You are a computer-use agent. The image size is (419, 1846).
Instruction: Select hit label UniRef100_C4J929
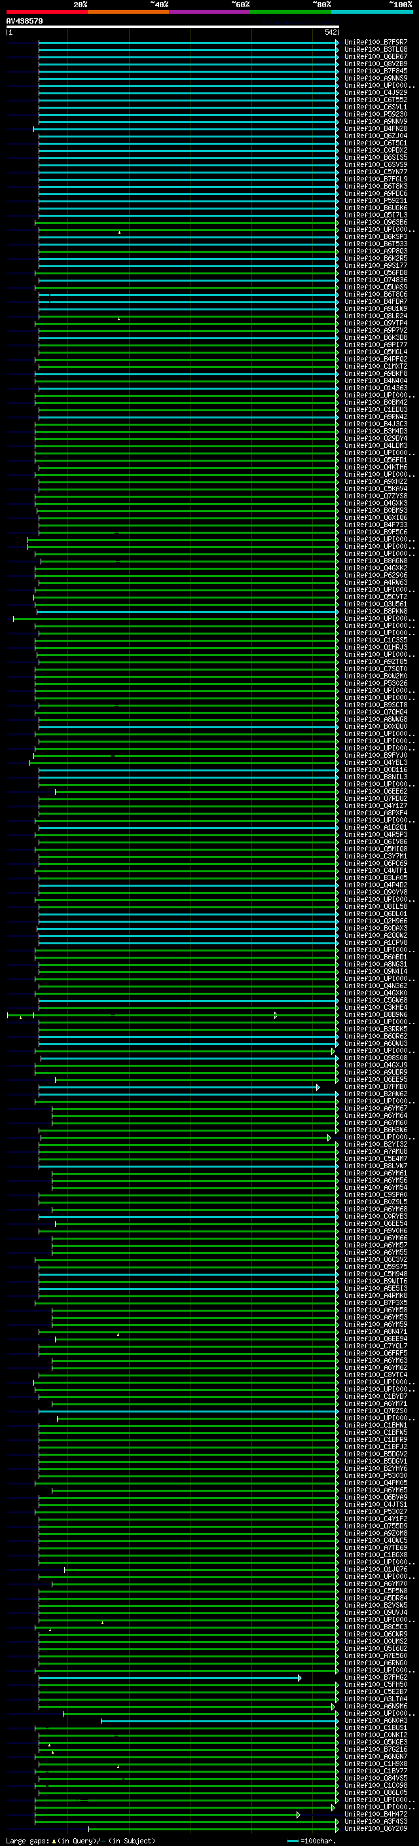pos(376,92)
